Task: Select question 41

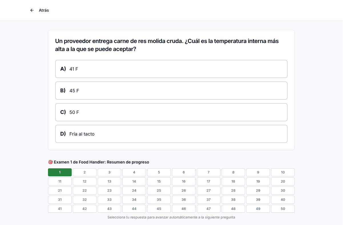Action: [60, 209]
